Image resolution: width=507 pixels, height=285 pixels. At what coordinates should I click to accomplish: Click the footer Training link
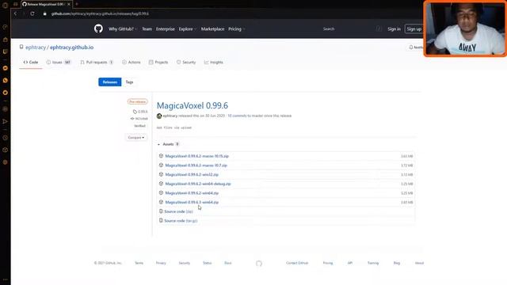[x=373, y=263]
